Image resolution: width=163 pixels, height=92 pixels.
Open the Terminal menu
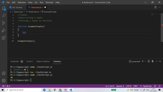[49, 2]
